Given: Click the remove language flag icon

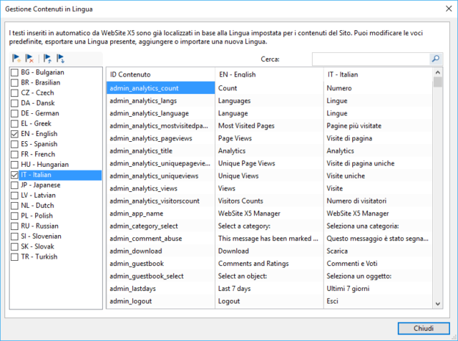Looking at the screenshot, I should pos(29,59).
